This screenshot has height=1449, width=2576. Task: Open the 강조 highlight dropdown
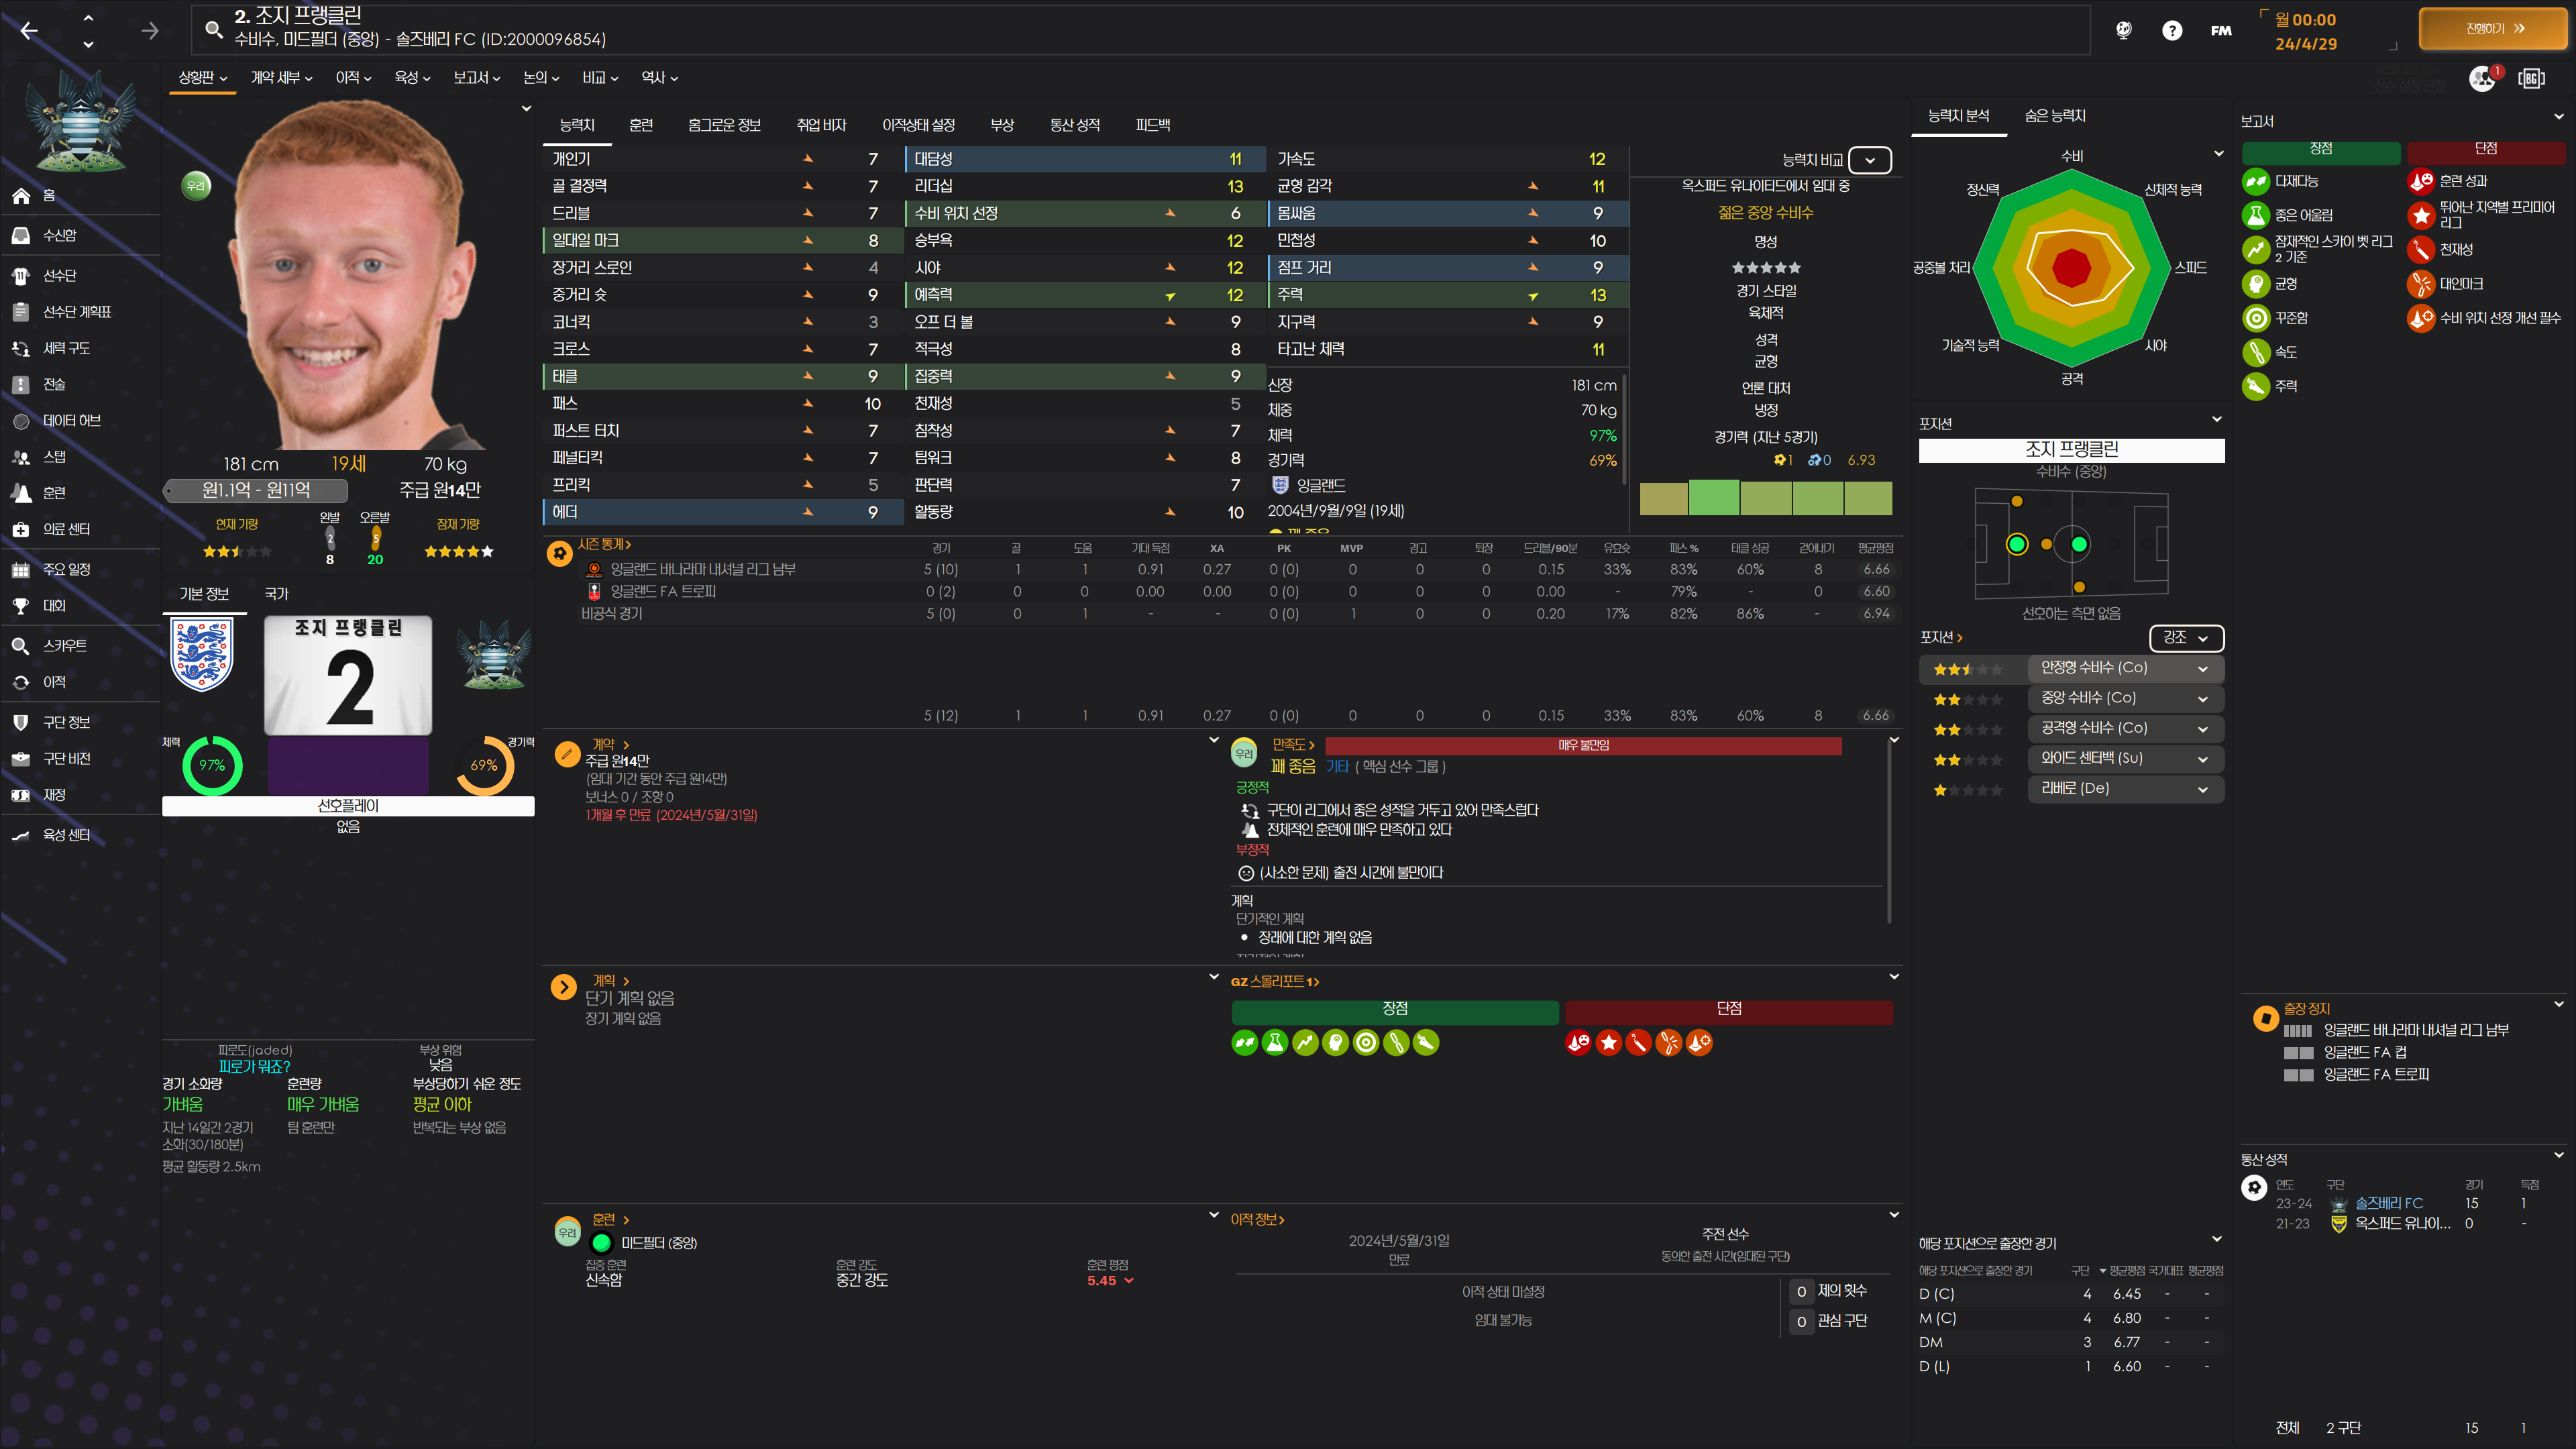coord(2185,638)
